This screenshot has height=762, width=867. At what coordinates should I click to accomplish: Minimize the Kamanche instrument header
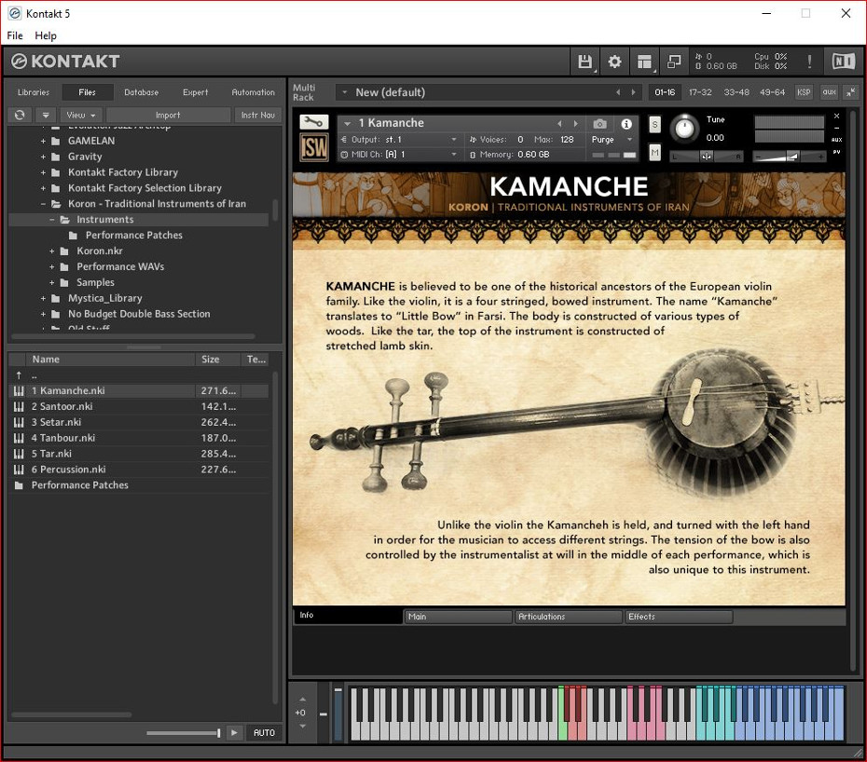(x=836, y=128)
